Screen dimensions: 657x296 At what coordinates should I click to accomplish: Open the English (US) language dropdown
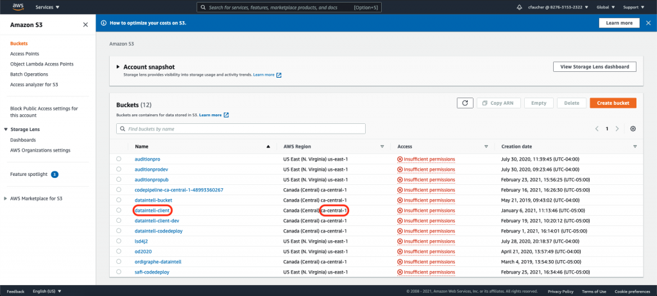pyautogui.click(x=47, y=291)
